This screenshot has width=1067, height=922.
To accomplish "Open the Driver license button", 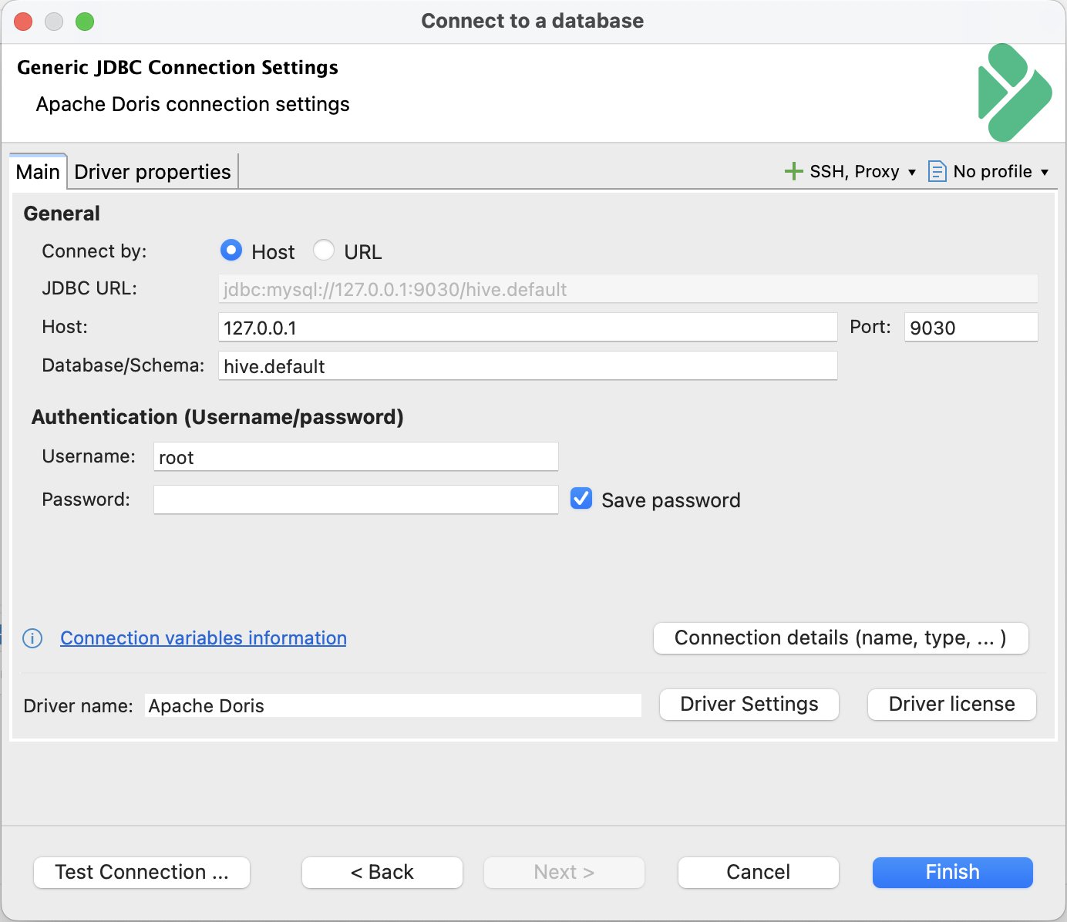I will click(952, 704).
